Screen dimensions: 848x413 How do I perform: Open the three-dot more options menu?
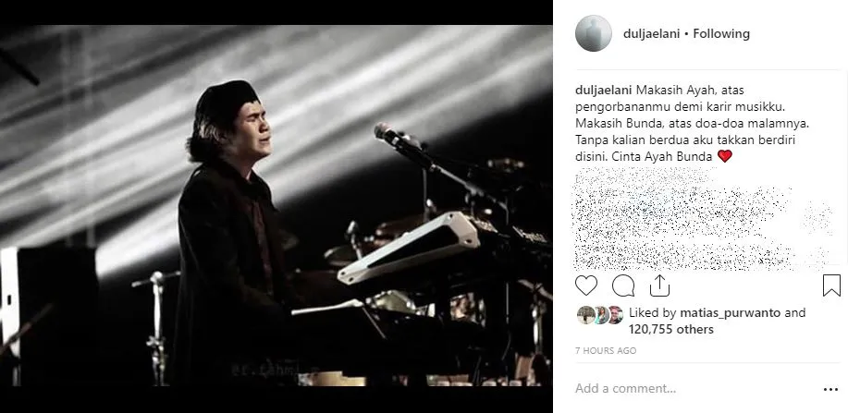point(830,389)
